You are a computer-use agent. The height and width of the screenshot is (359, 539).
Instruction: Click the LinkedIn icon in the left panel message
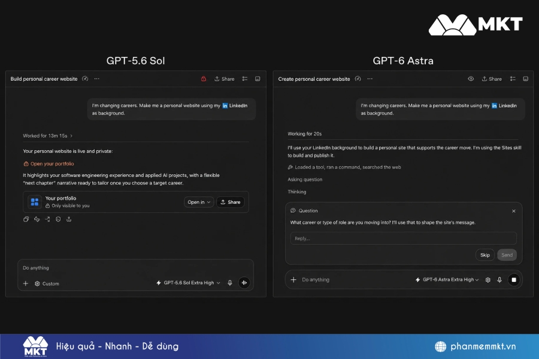click(225, 105)
